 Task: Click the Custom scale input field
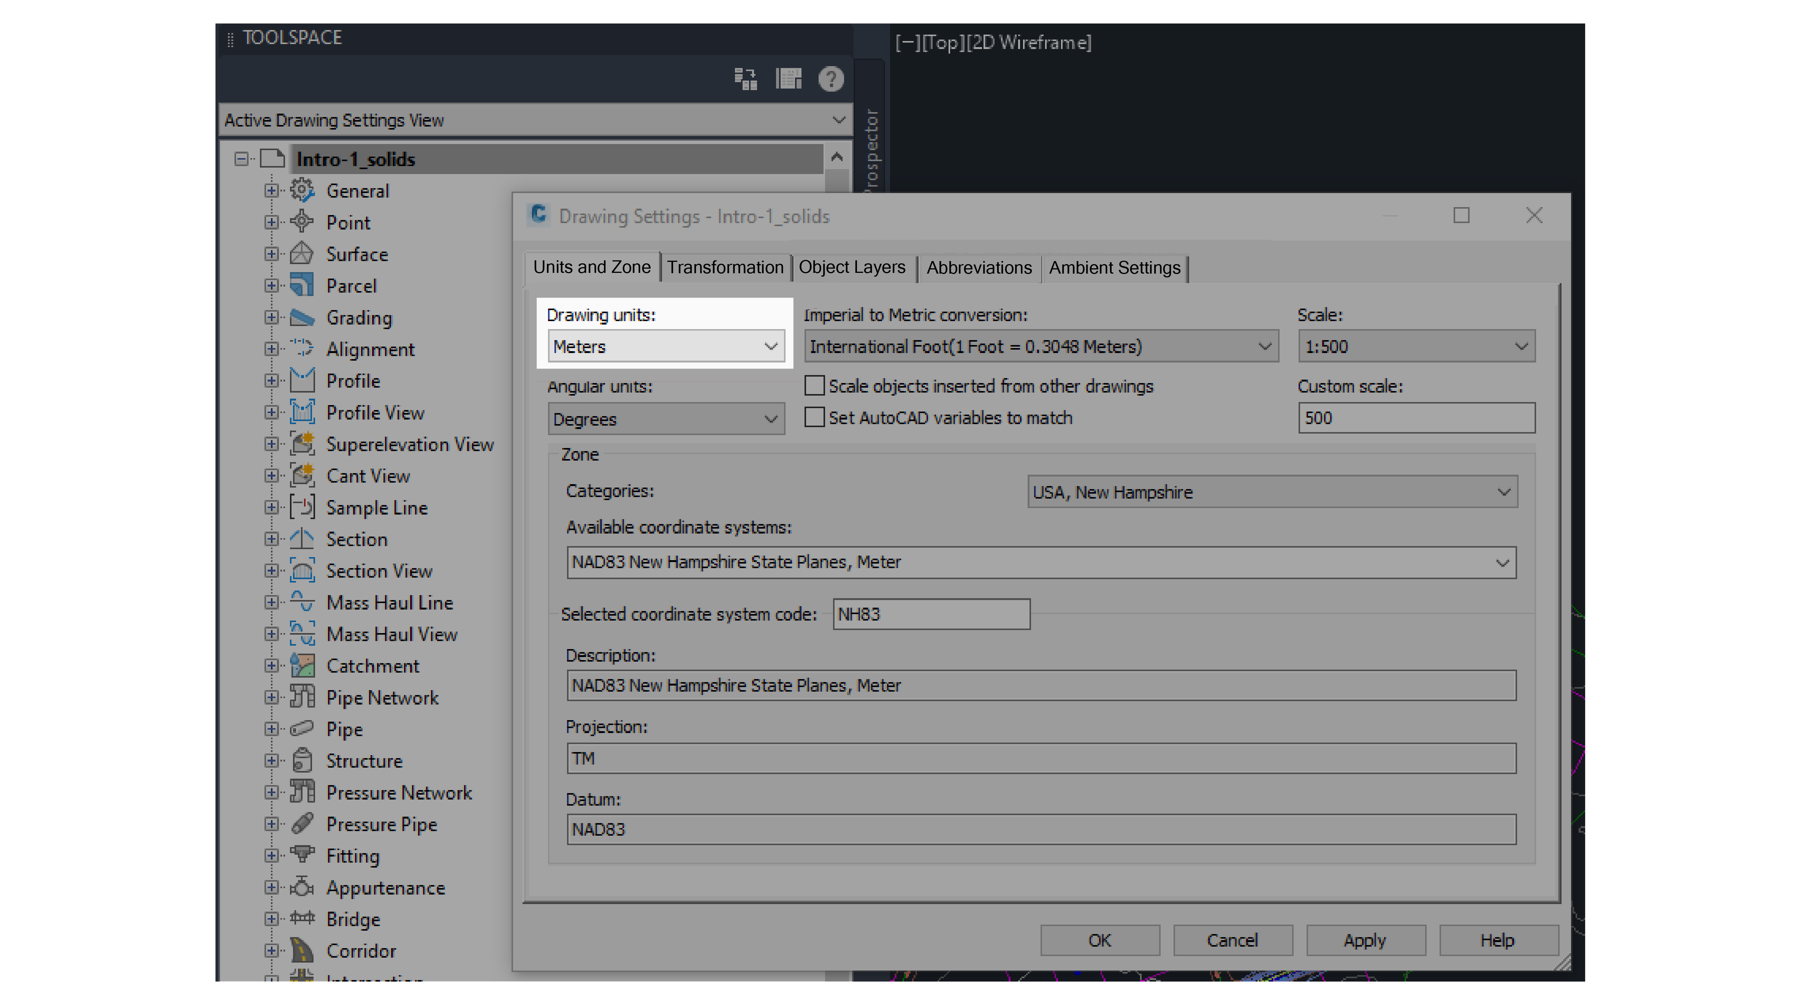point(1415,418)
